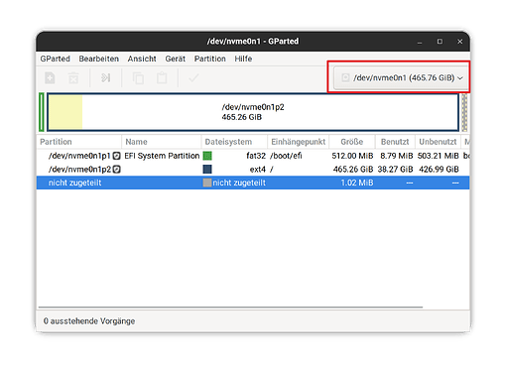Sort by the Einhängepunkt column header
Screen dimensions: 505x372
coord(299,142)
